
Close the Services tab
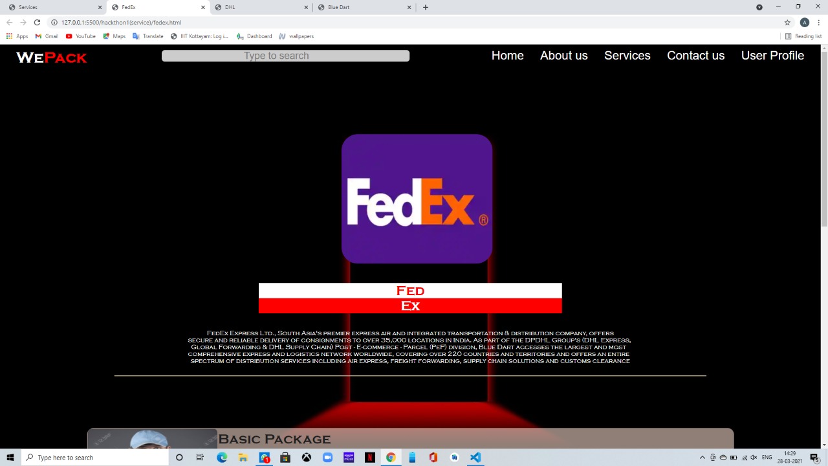pyautogui.click(x=100, y=7)
